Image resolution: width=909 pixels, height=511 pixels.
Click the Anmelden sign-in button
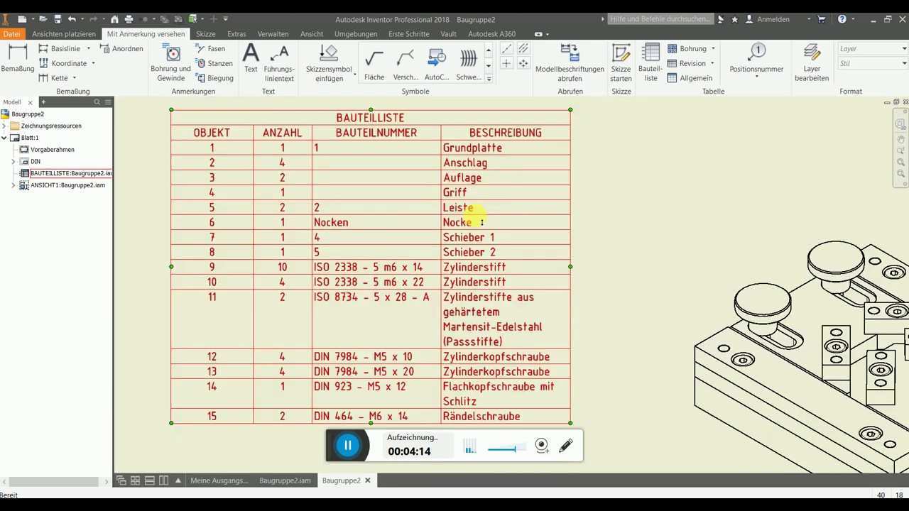[773, 19]
